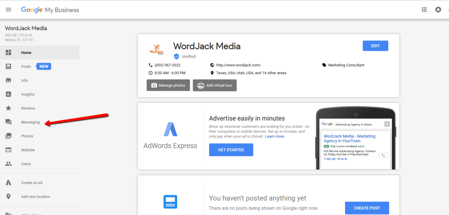449x215 pixels.
Task: Click the globe icon beside website URL
Action: [x=212, y=65]
